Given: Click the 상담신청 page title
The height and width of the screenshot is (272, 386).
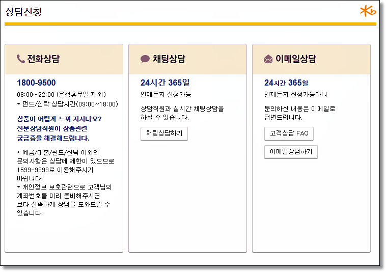Looking at the screenshot, I should point(23,12).
